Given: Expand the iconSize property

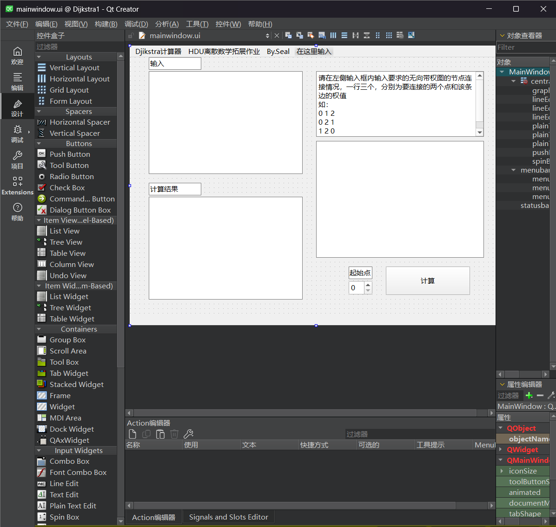Looking at the screenshot, I should pos(502,471).
